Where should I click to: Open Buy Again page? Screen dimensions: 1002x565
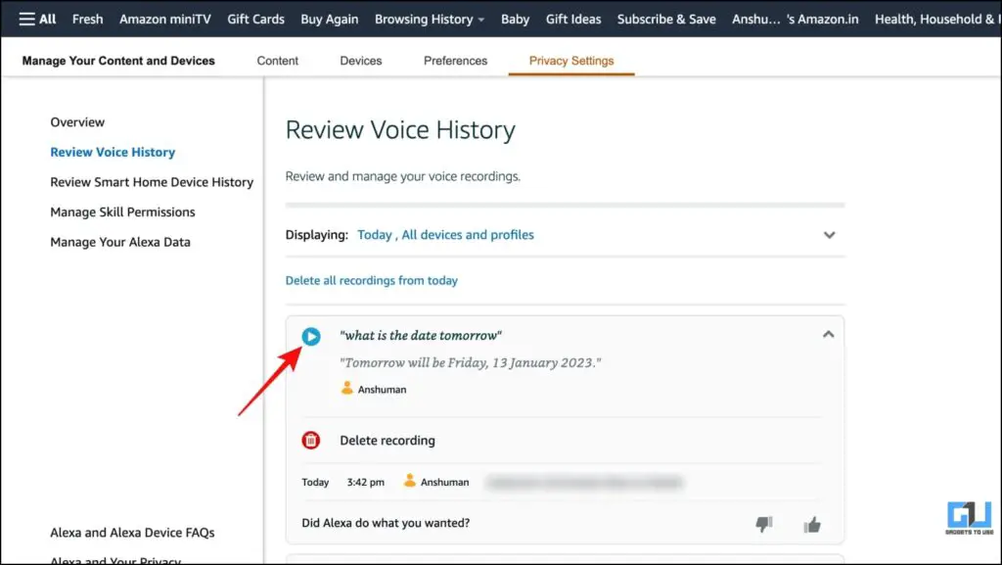(329, 20)
